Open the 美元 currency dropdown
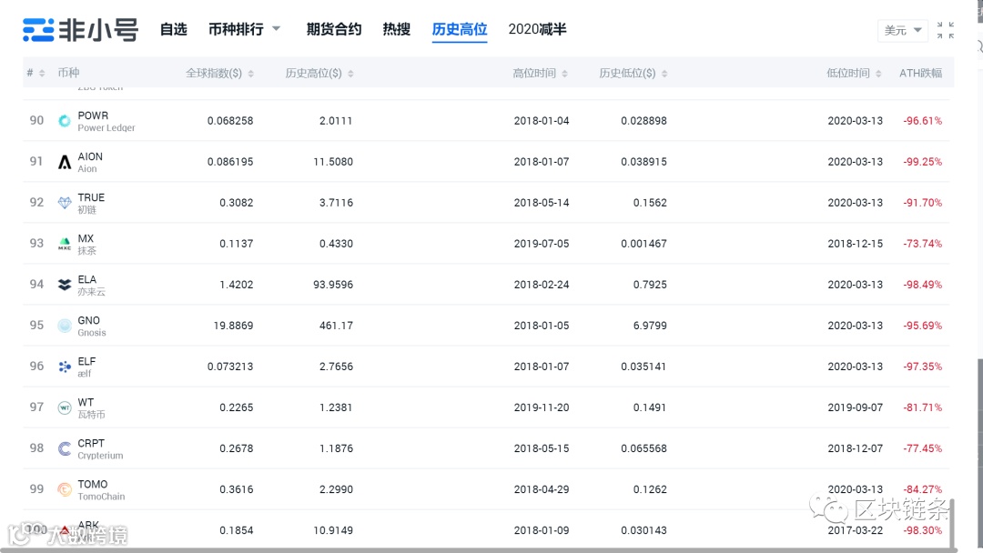 (903, 30)
